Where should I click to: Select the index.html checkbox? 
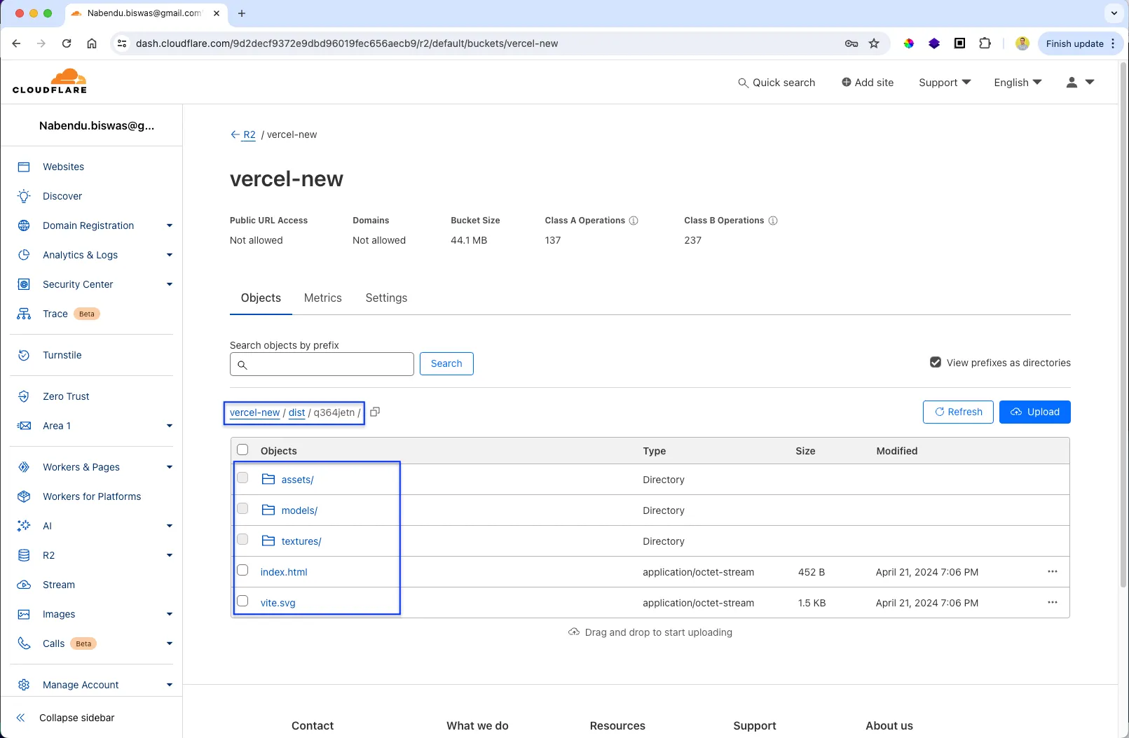242,570
